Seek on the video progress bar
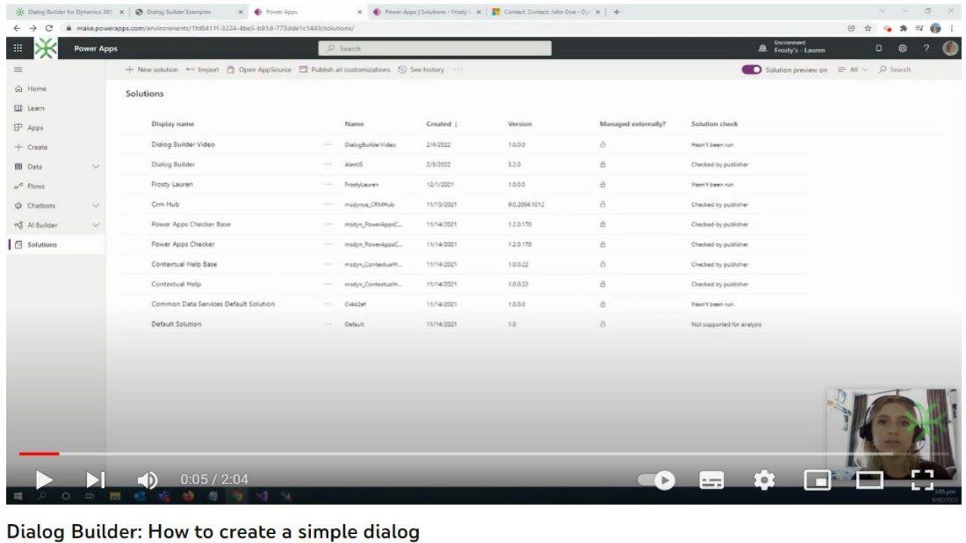The image size is (966, 543). tap(483, 453)
